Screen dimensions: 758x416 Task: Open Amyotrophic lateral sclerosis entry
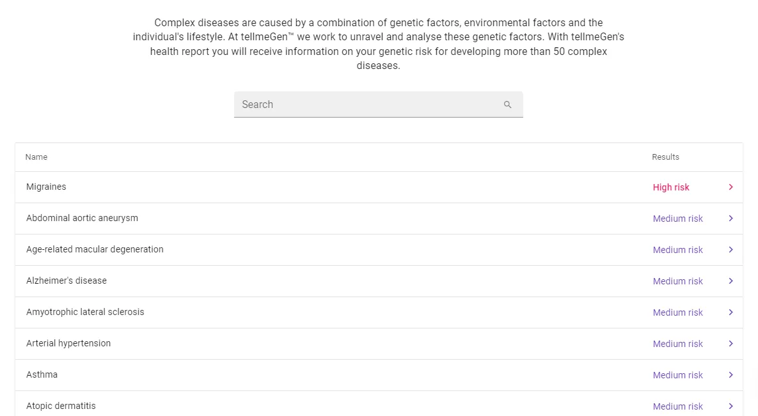click(x=85, y=312)
